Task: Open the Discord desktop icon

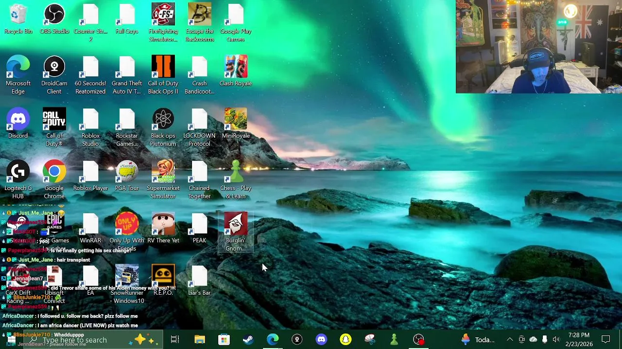Action: click(x=18, y=124)
